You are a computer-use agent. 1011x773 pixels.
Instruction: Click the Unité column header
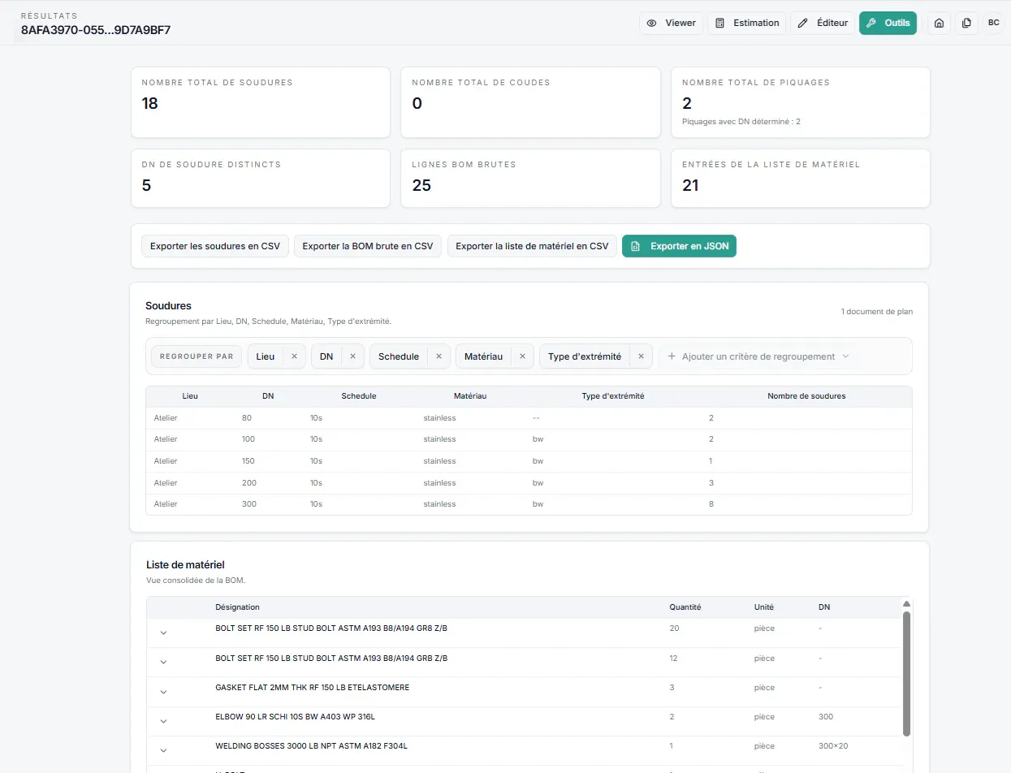pos(763,607)
